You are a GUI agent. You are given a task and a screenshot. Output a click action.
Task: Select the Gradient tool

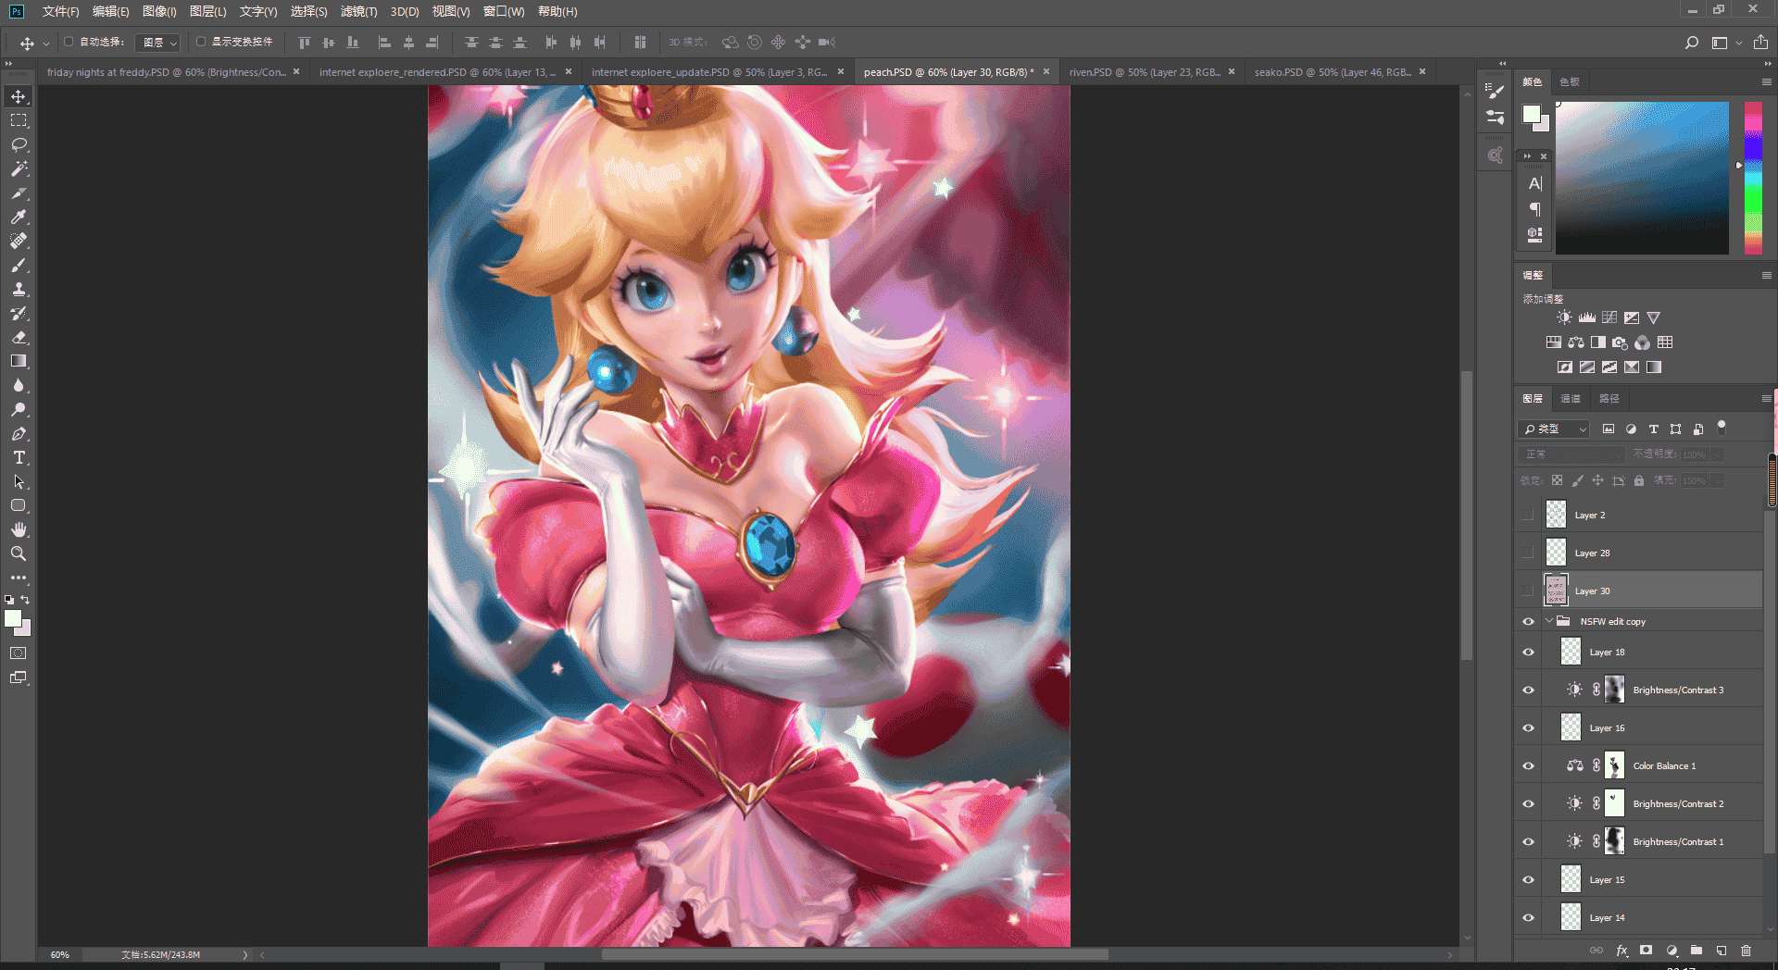[x=19, y=361]
